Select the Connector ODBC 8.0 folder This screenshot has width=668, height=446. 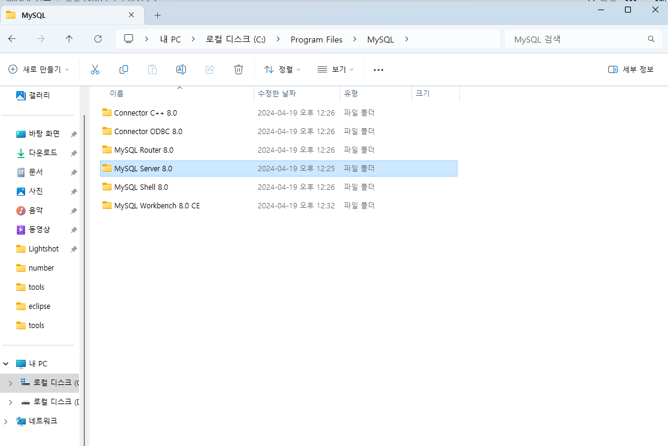tap(279, 131)
